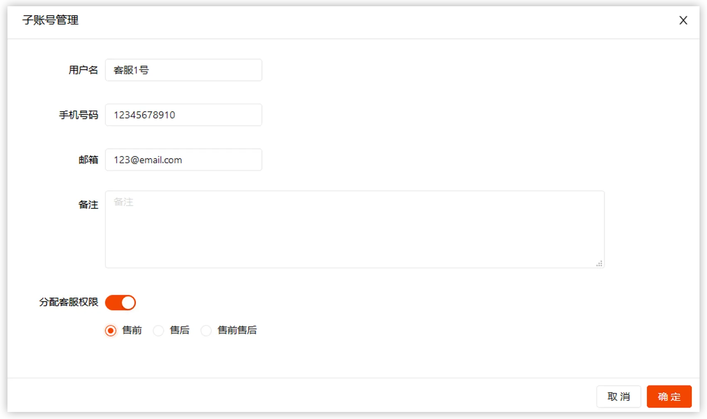
Task: Click the 分配客服权限 label
Action: (69, 302)
